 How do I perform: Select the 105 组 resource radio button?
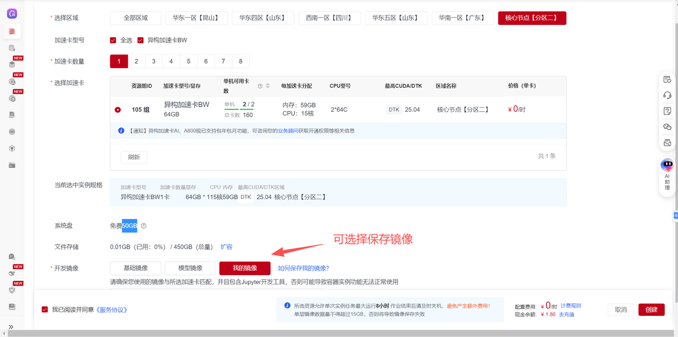(118, 110)
